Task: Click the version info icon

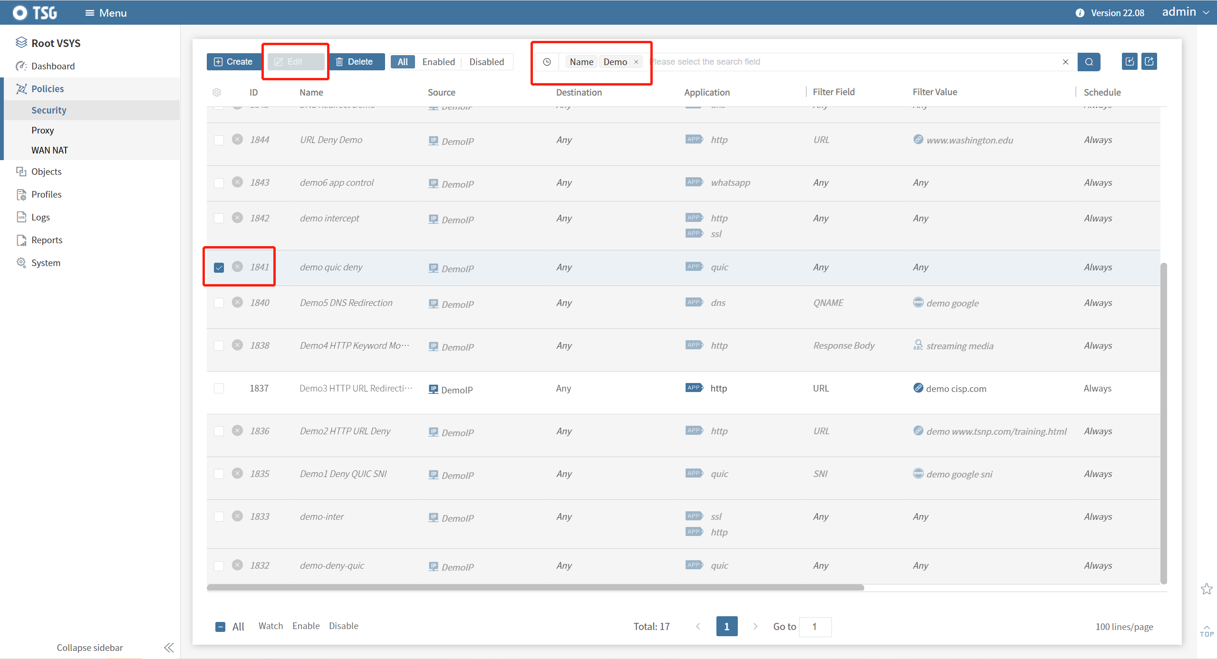Action: click(x=1080, y=13)
